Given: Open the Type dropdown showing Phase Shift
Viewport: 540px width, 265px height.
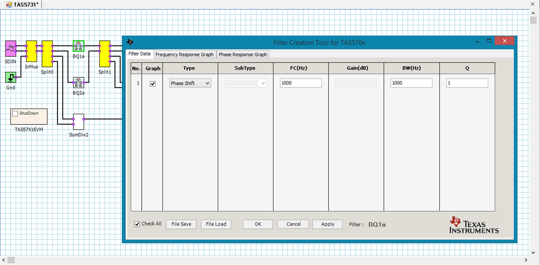Looking at the screenshot, I should 190,83.
